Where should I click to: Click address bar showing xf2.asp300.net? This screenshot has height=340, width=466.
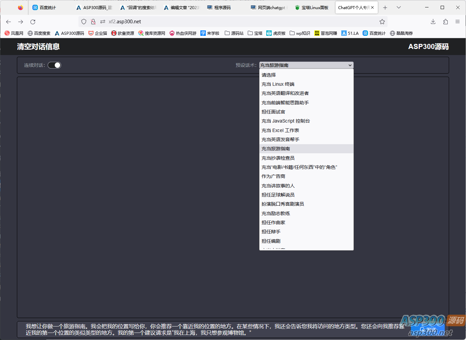[233, 22]
